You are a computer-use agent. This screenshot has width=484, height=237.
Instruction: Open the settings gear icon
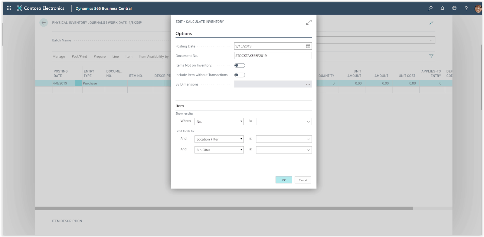click(x=454, y=8)
